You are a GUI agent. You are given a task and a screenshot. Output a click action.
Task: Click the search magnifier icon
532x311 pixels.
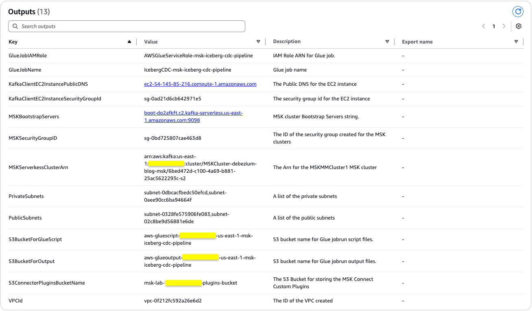pyautogui.click(x=15, y=26)
